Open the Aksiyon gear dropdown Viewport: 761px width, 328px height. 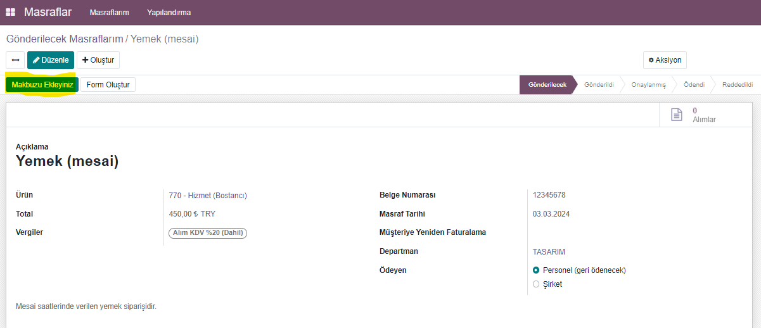coord(665,60)
